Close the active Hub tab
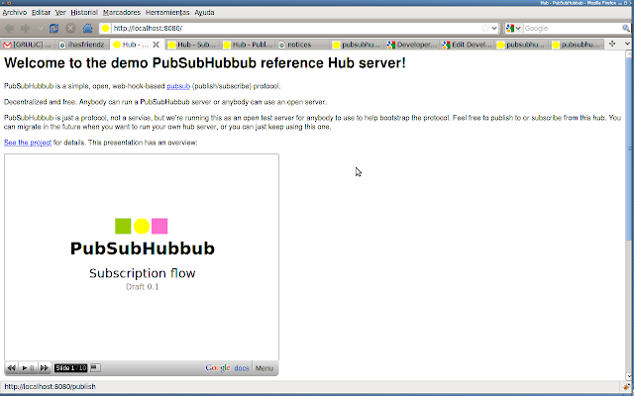The image size is (634, 396). click(x=156, y=45)
